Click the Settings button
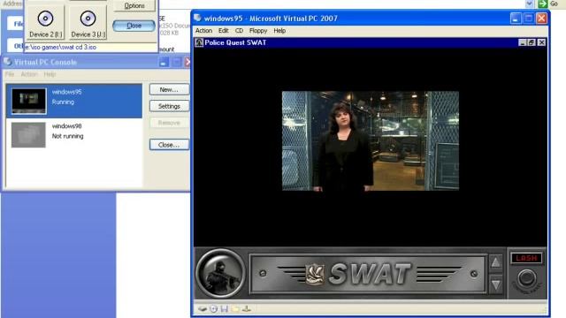The width and height of the screenshot is (566, 318). click(169, 106)
